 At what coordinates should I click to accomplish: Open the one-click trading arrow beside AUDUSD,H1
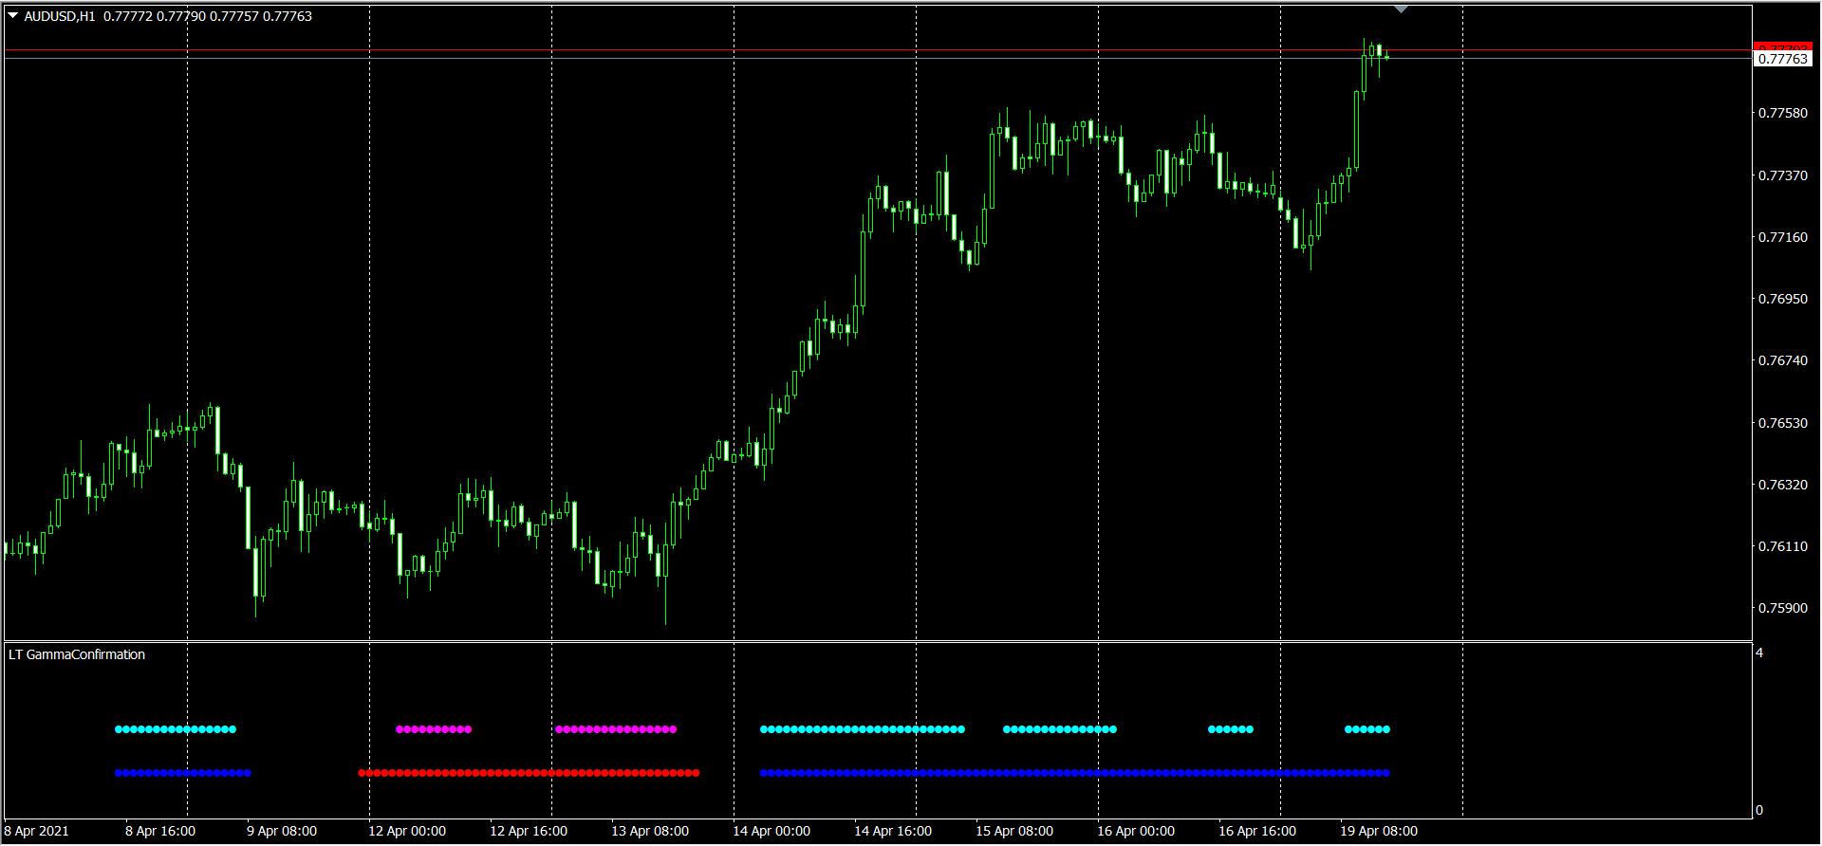(x=13, y=16)
